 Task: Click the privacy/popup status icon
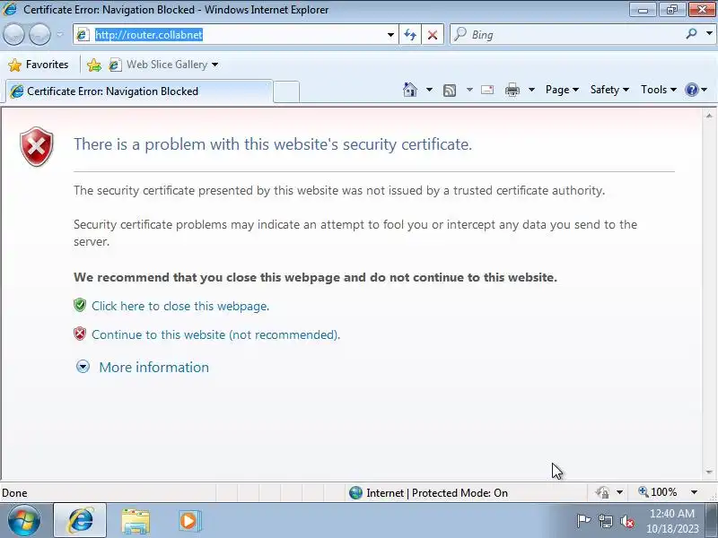click(602, 492)
